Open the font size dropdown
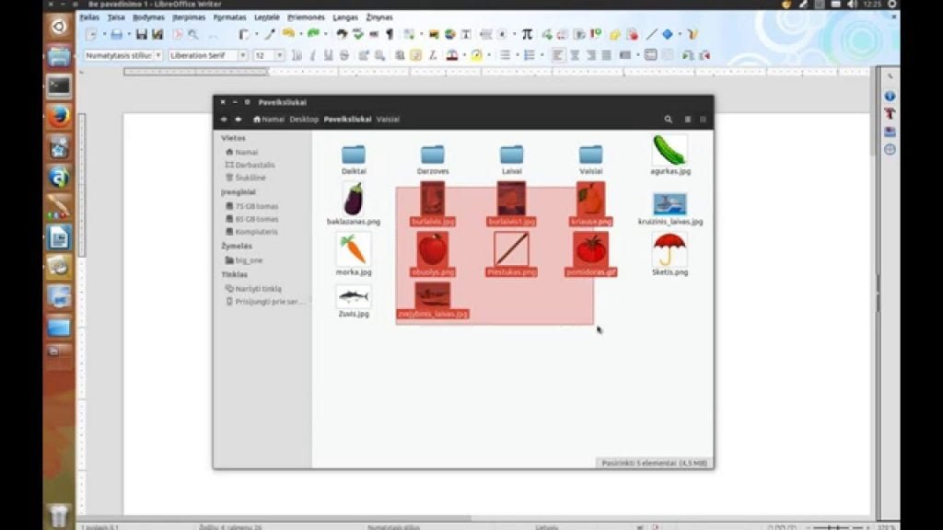 pos(279,55)
